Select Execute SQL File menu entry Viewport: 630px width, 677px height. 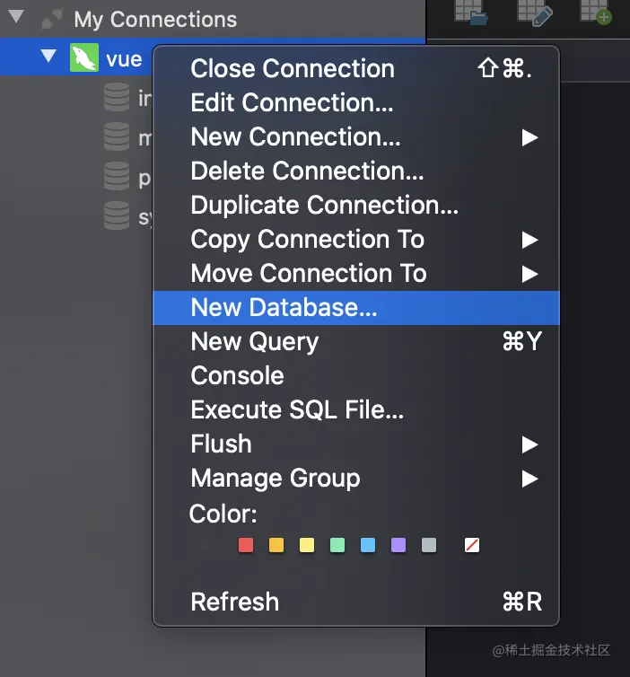297,410
